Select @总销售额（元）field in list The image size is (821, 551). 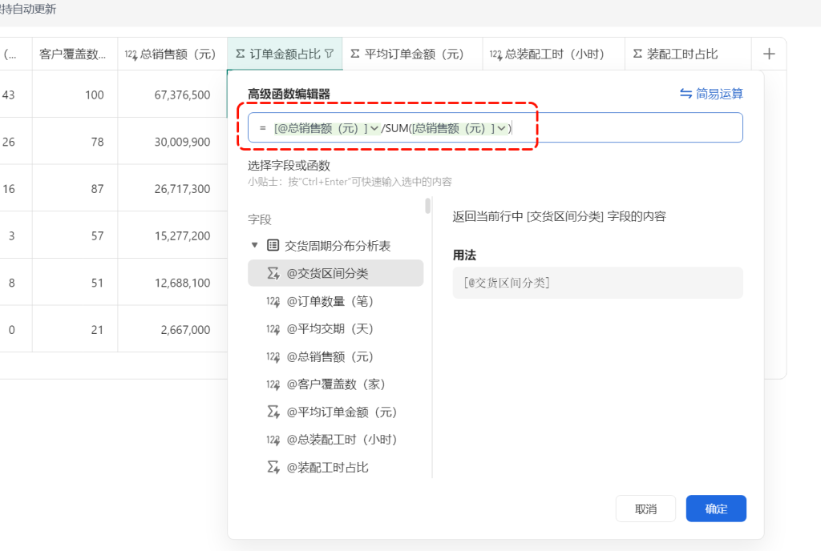click(335, 357)
